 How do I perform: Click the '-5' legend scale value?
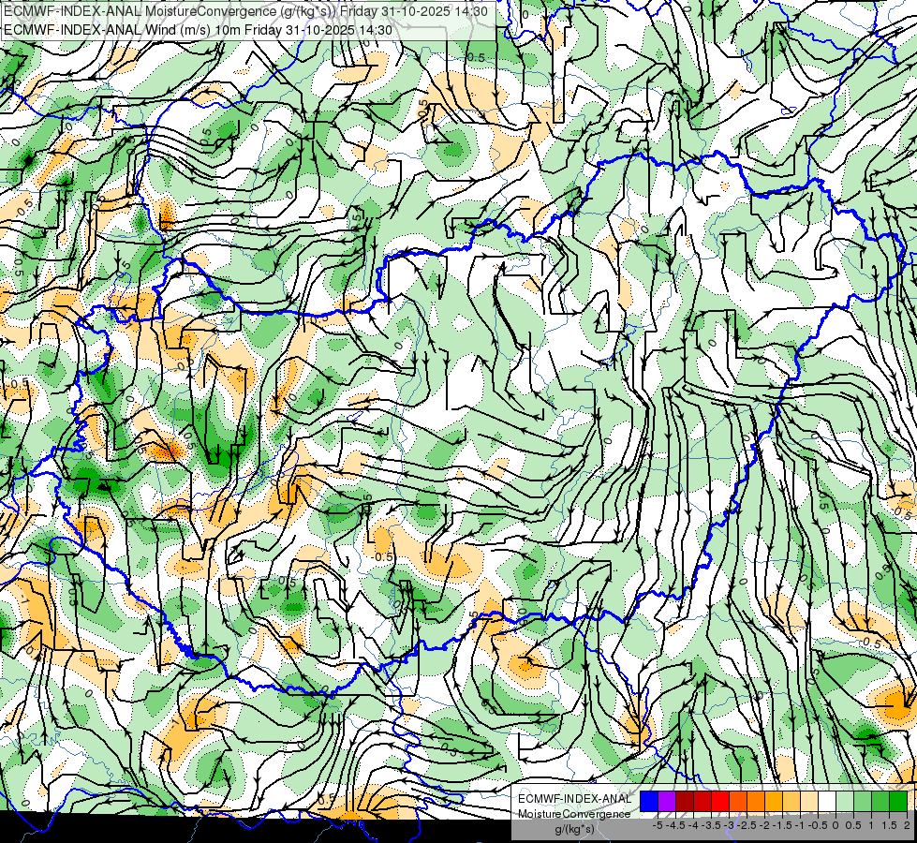click(658, 825)
